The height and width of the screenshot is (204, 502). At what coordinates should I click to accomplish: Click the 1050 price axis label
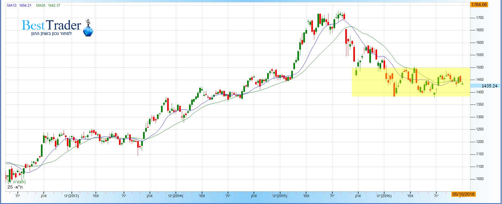point(480,179)
